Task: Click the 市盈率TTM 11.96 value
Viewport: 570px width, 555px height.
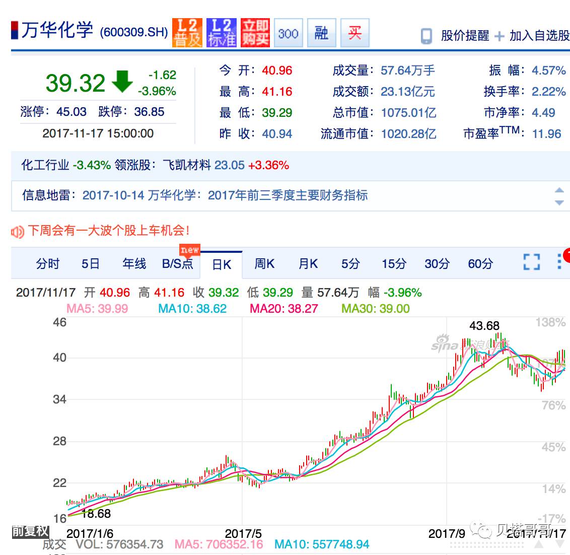Action: coord(547,134)
